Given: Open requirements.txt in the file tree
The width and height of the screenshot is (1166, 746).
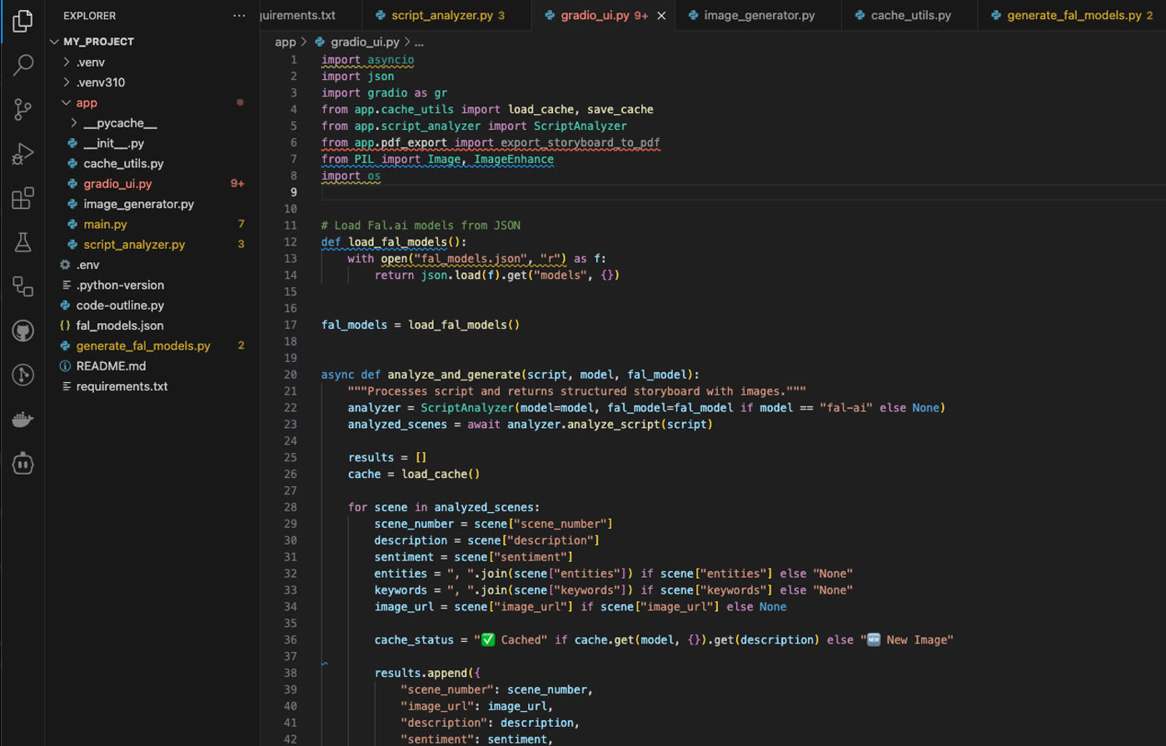Looking at the screenshot, I should click(x=122, y=386).
